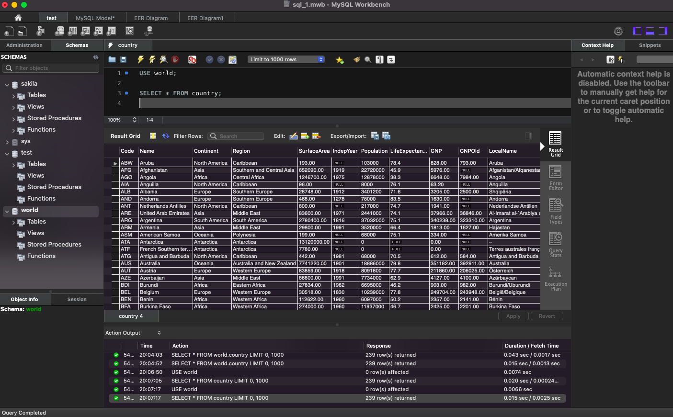
Task: Create a new SQL tab icon
Action: pos(9,31)
